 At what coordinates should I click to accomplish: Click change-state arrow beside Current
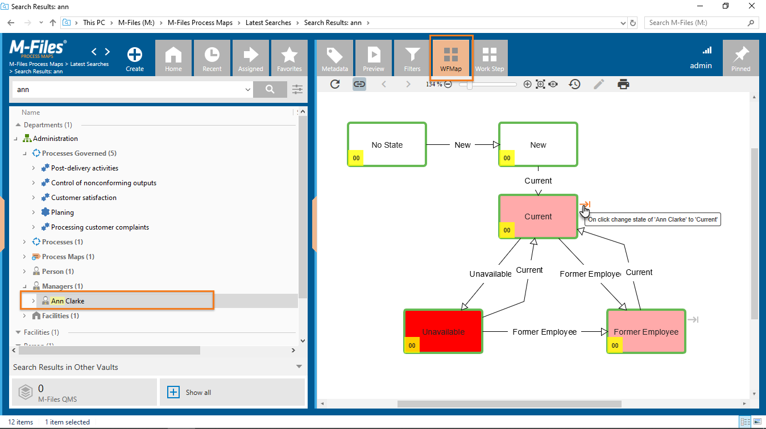[x=585, y=204]
